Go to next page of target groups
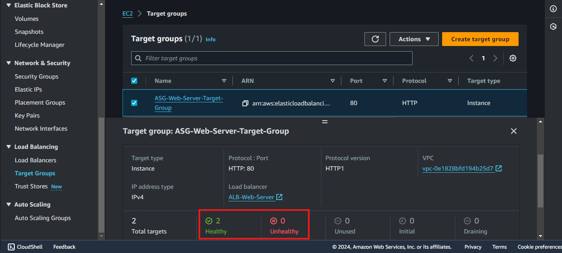Image resolution: width=562 pixels, height=253 pixels. (495, 58)
